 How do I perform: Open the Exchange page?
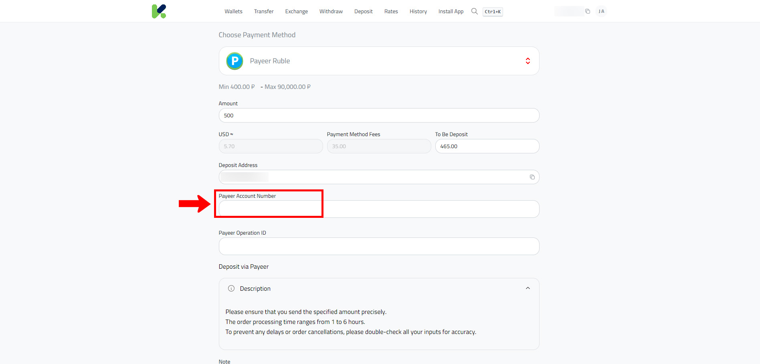[x=297, y=11]
